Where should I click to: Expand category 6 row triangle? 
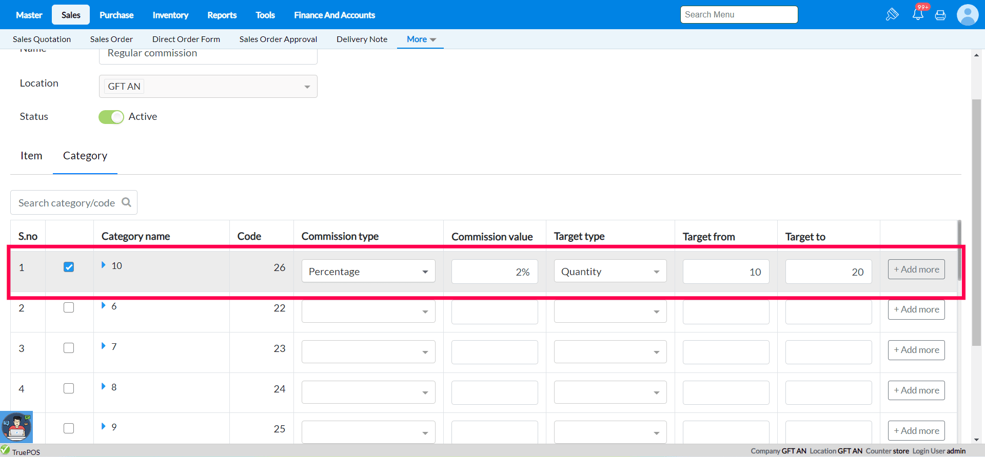click(104, 305)
